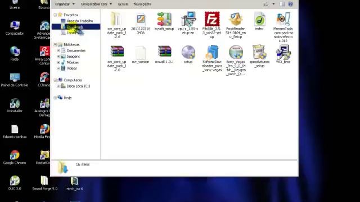This screenshot has width=360, height=202.
Task: Click the 16 itens status text
Action: (x=83, y=164)
